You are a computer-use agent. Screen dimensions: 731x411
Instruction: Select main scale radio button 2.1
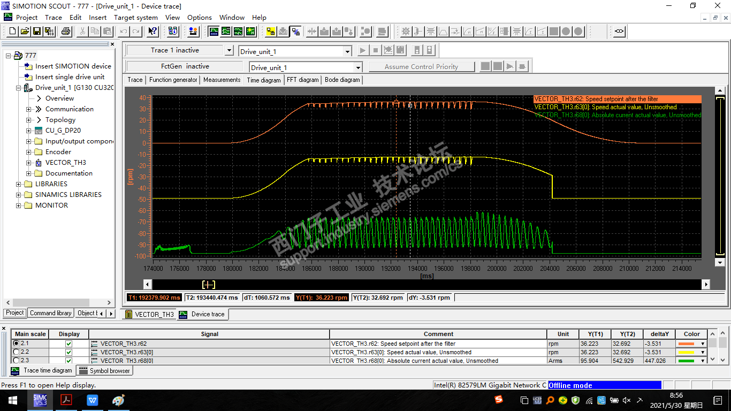[17, 344]
